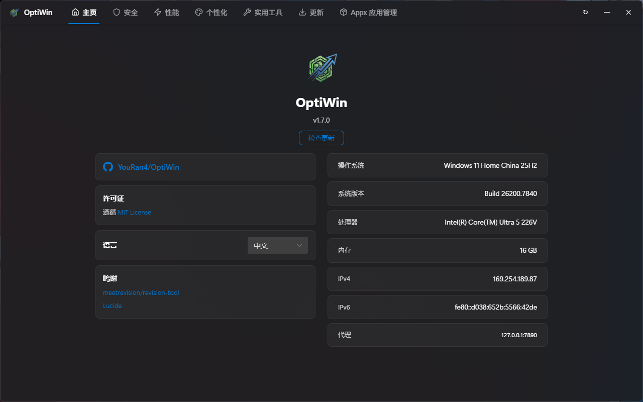
Task: Click the 鸣谢 heading
Action: [x=110, y=279]
